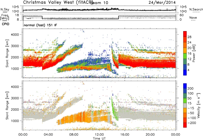Click the '200' tick on Velocity colorbar
Viewport: 203px width, 140px height.
(191, 88)
